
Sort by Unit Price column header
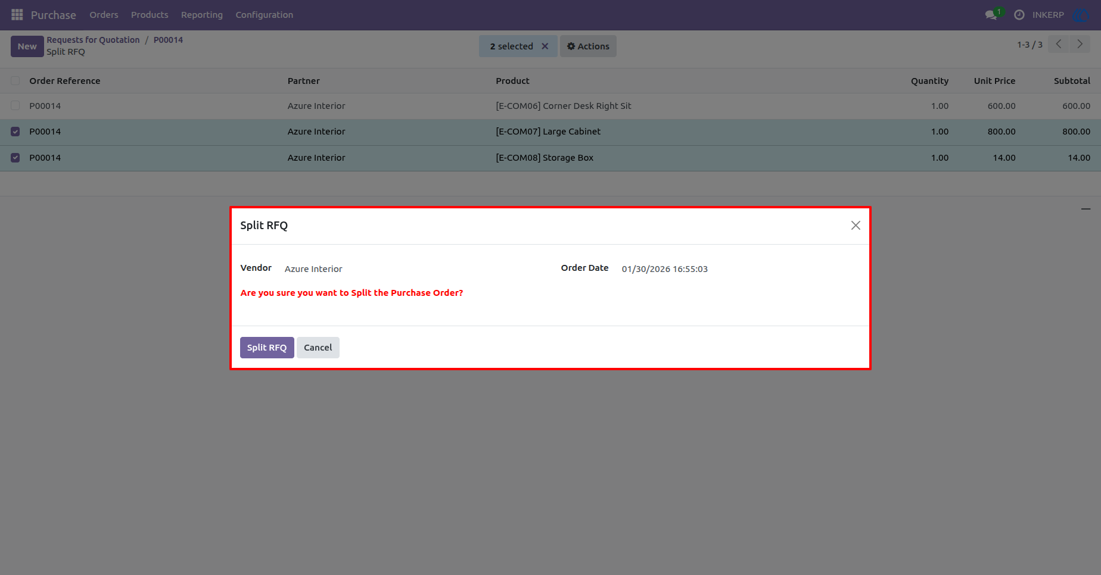coord(994,81)
